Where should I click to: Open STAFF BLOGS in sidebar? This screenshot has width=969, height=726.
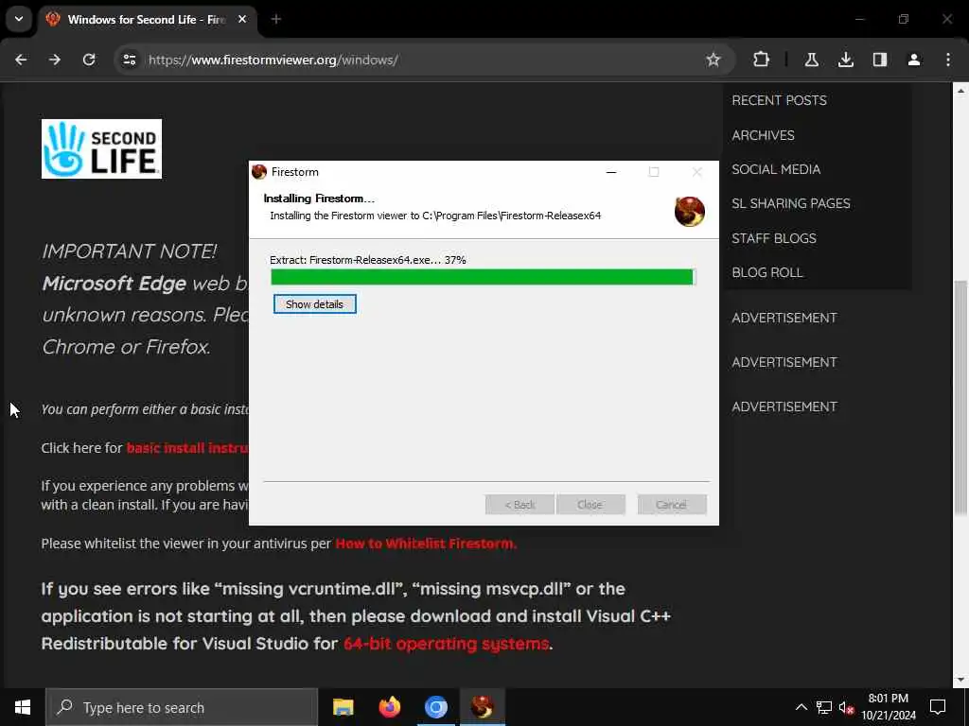[774, 237]
